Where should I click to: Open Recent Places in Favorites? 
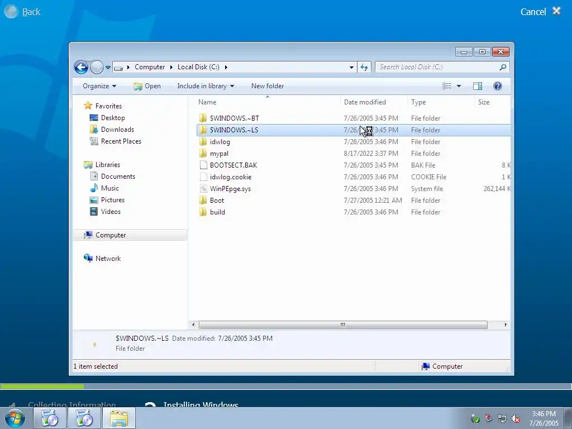(x=121, y=141)
